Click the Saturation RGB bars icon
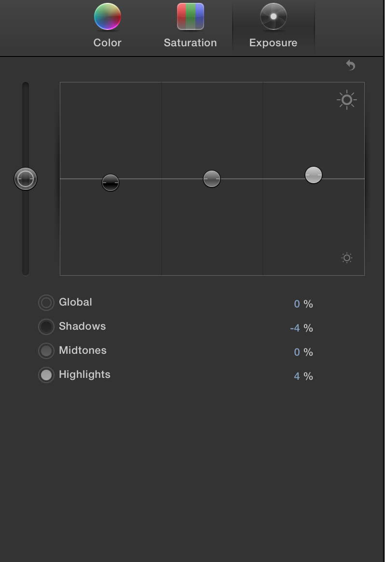This screenshot has height=562, width=385. coord(190,17)
